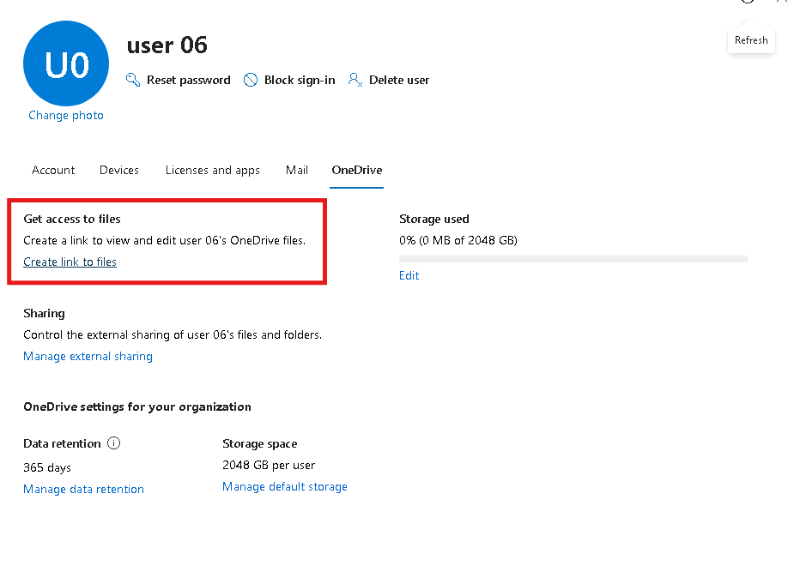Click the Storage used heading

coord(434,219)
